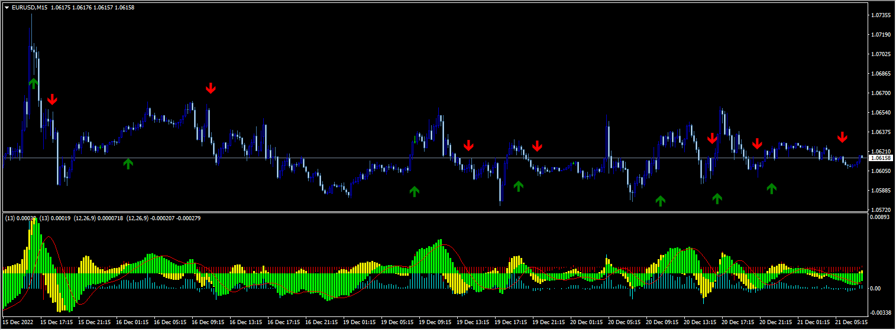This screenshot has height=330, width=896.
Task: Click the green buy arrow under the 15 Dec 2022 spike
Action: point(33,83)
